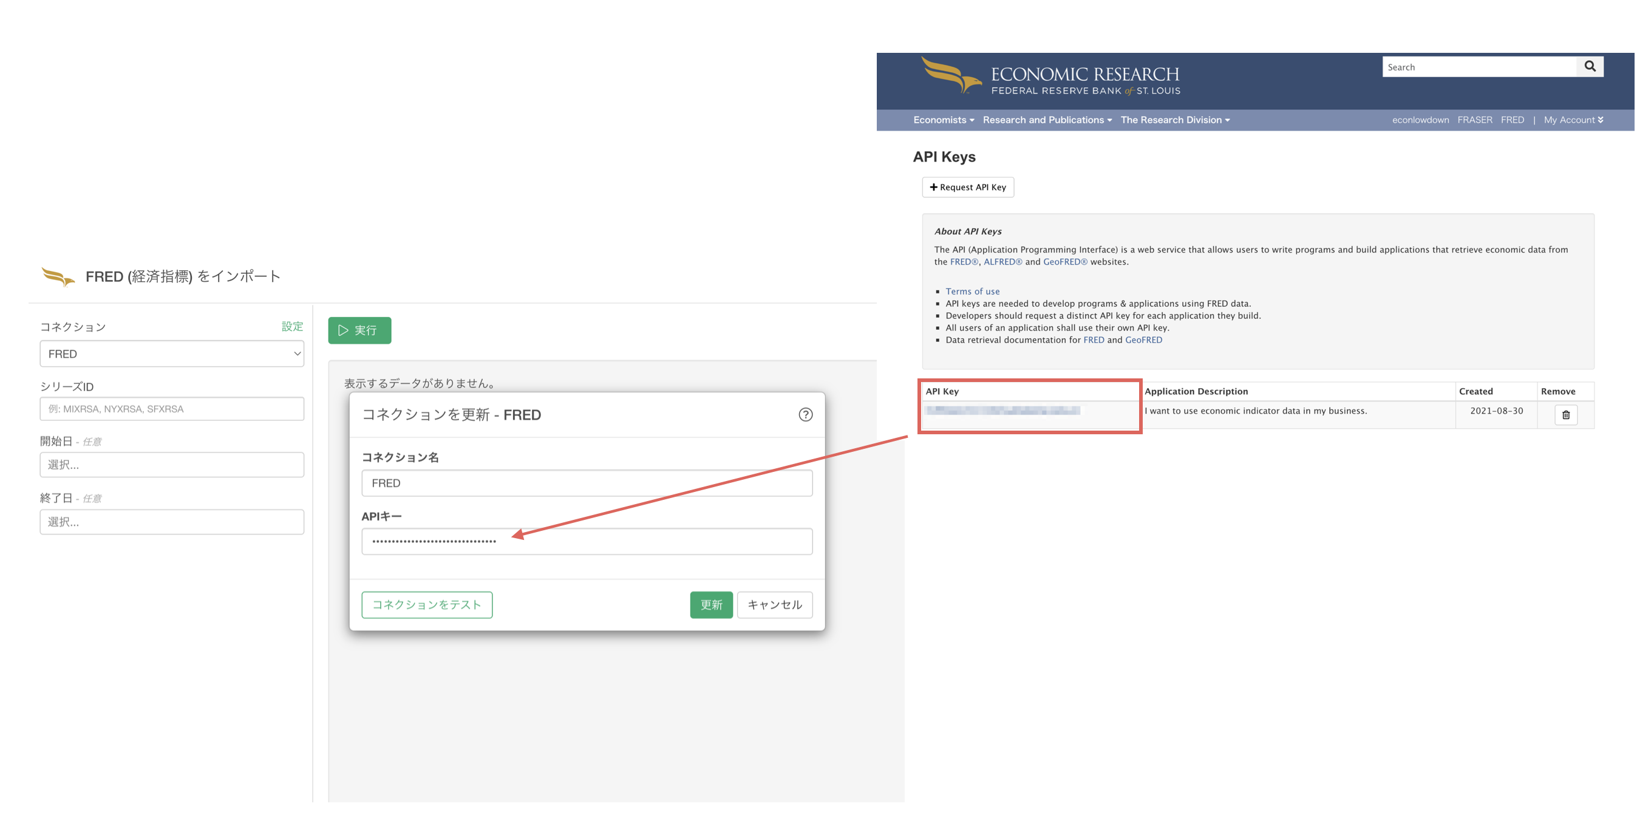Open the My Account menu
The image size is (1637, 826).
point(1573,120)
